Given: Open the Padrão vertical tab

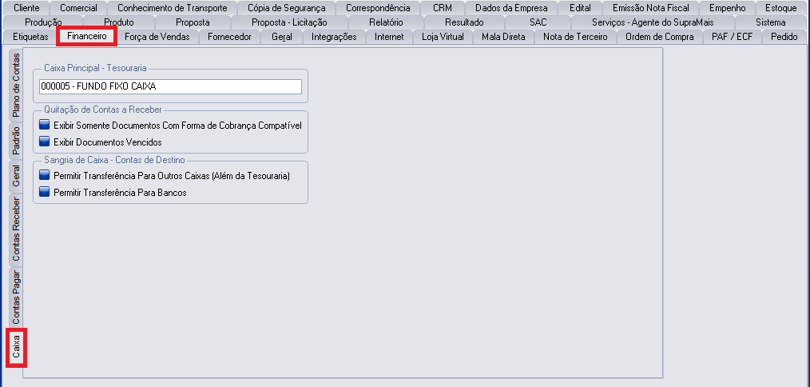Looking at the screenshot, I should (16, 142).
